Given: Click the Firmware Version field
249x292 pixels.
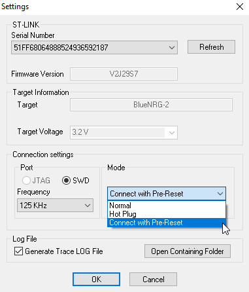Looking at the screenshot, I should tap(124, 74).
